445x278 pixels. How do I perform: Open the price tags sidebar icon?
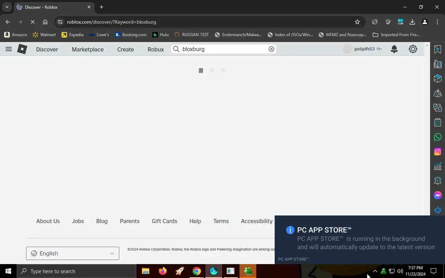pyautogui.click(x=438, y=93)
